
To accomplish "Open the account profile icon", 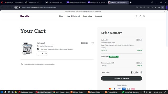I will pos(140,16).
